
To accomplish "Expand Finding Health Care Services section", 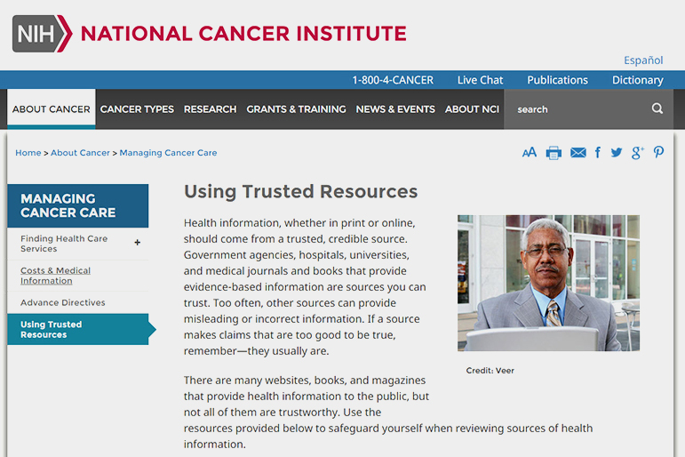I will [137, 242].
